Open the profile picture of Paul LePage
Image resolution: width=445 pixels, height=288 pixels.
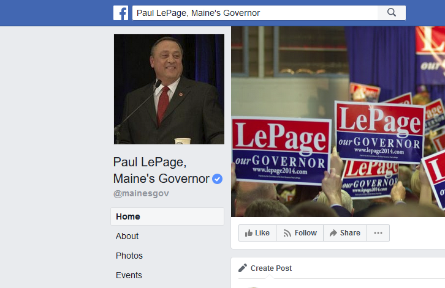169,89
